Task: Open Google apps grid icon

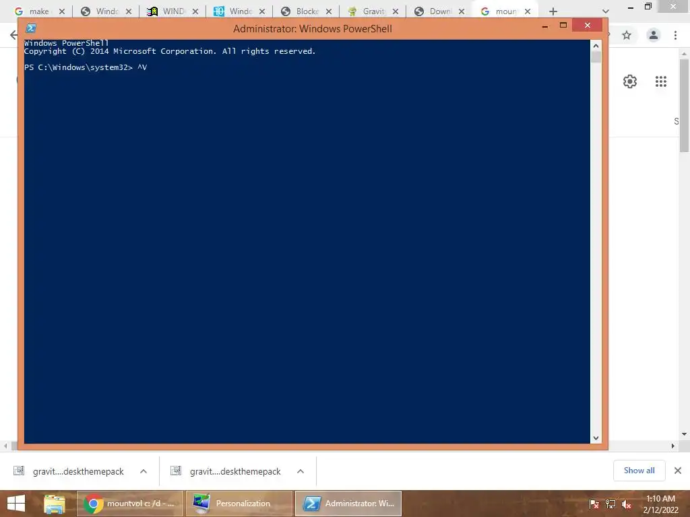Action: (x=660, y=81)
